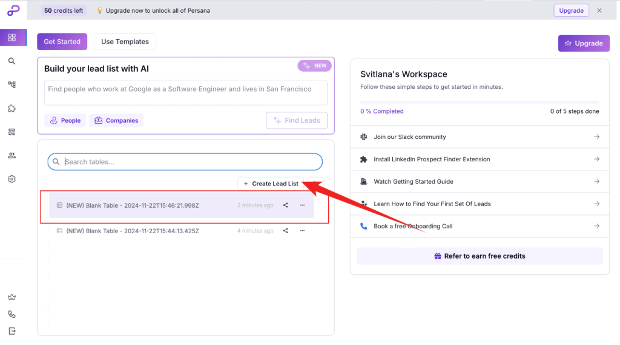Click the Find Leads button

click(x=297, y=120)
